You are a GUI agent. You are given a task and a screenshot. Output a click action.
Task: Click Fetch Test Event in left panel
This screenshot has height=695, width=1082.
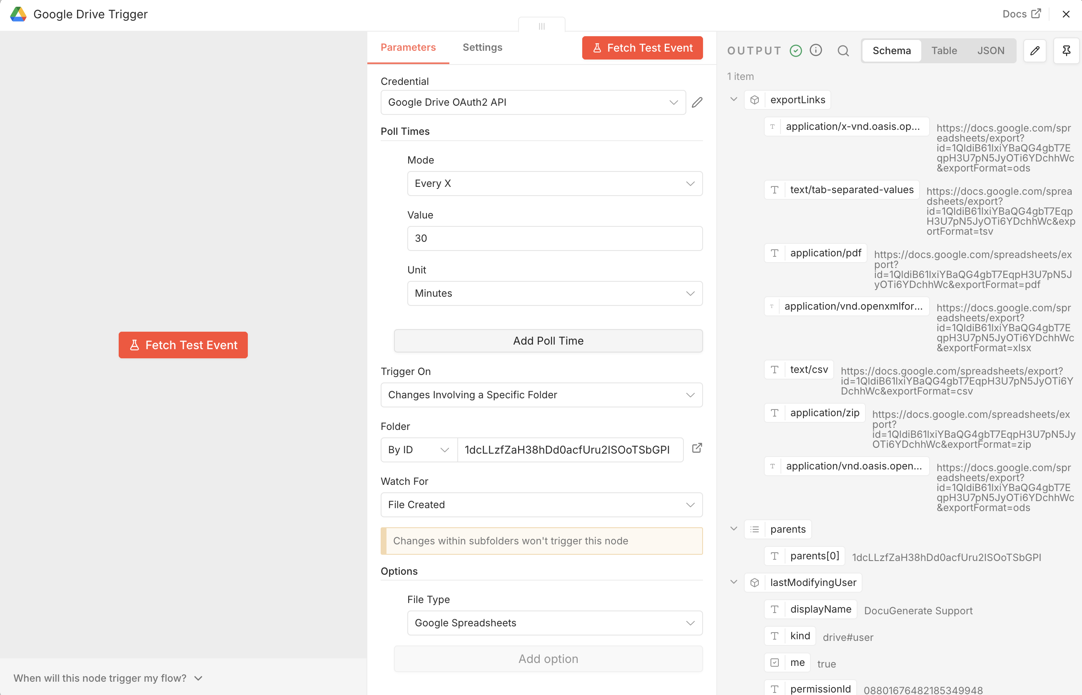pos(183,345)
